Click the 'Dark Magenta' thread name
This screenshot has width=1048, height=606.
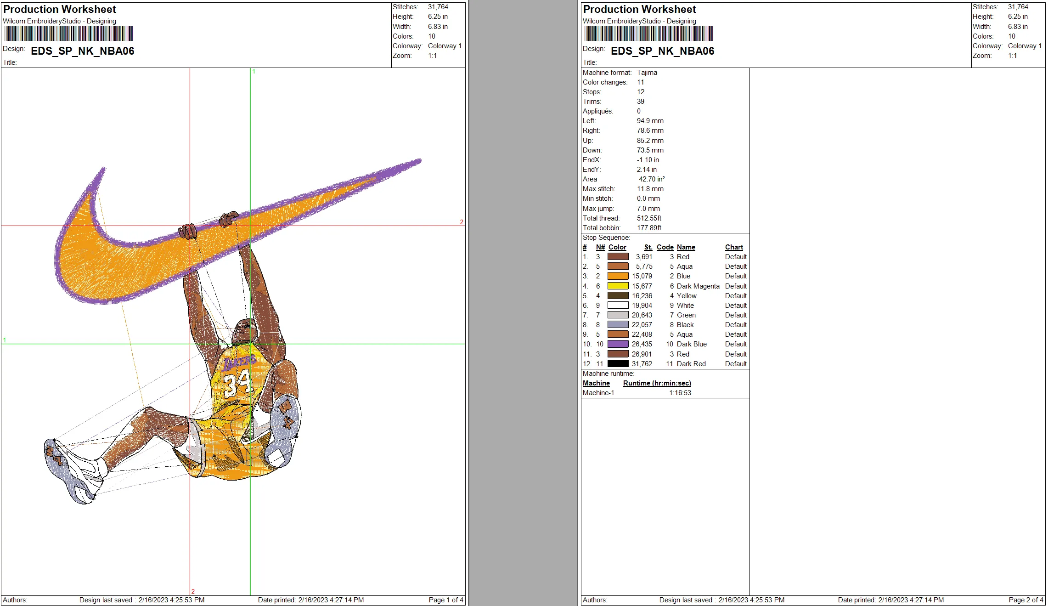(x=698, y=286)
